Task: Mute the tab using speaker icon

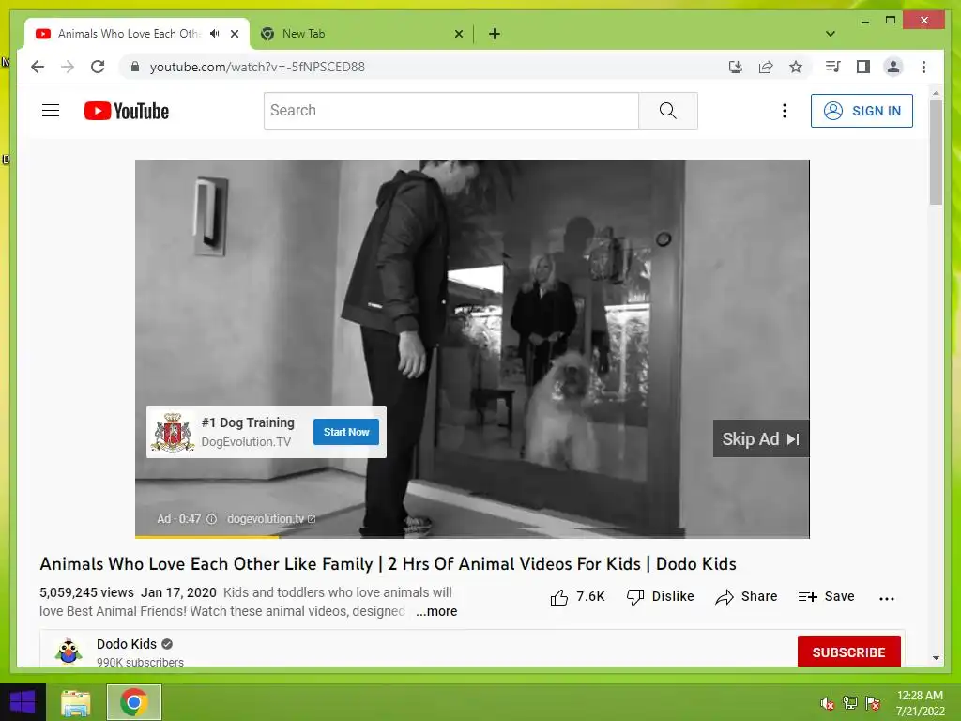Action: click(x=215, y=34)
